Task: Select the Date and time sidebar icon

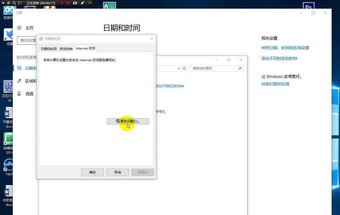Action: (x=19, y=68)
